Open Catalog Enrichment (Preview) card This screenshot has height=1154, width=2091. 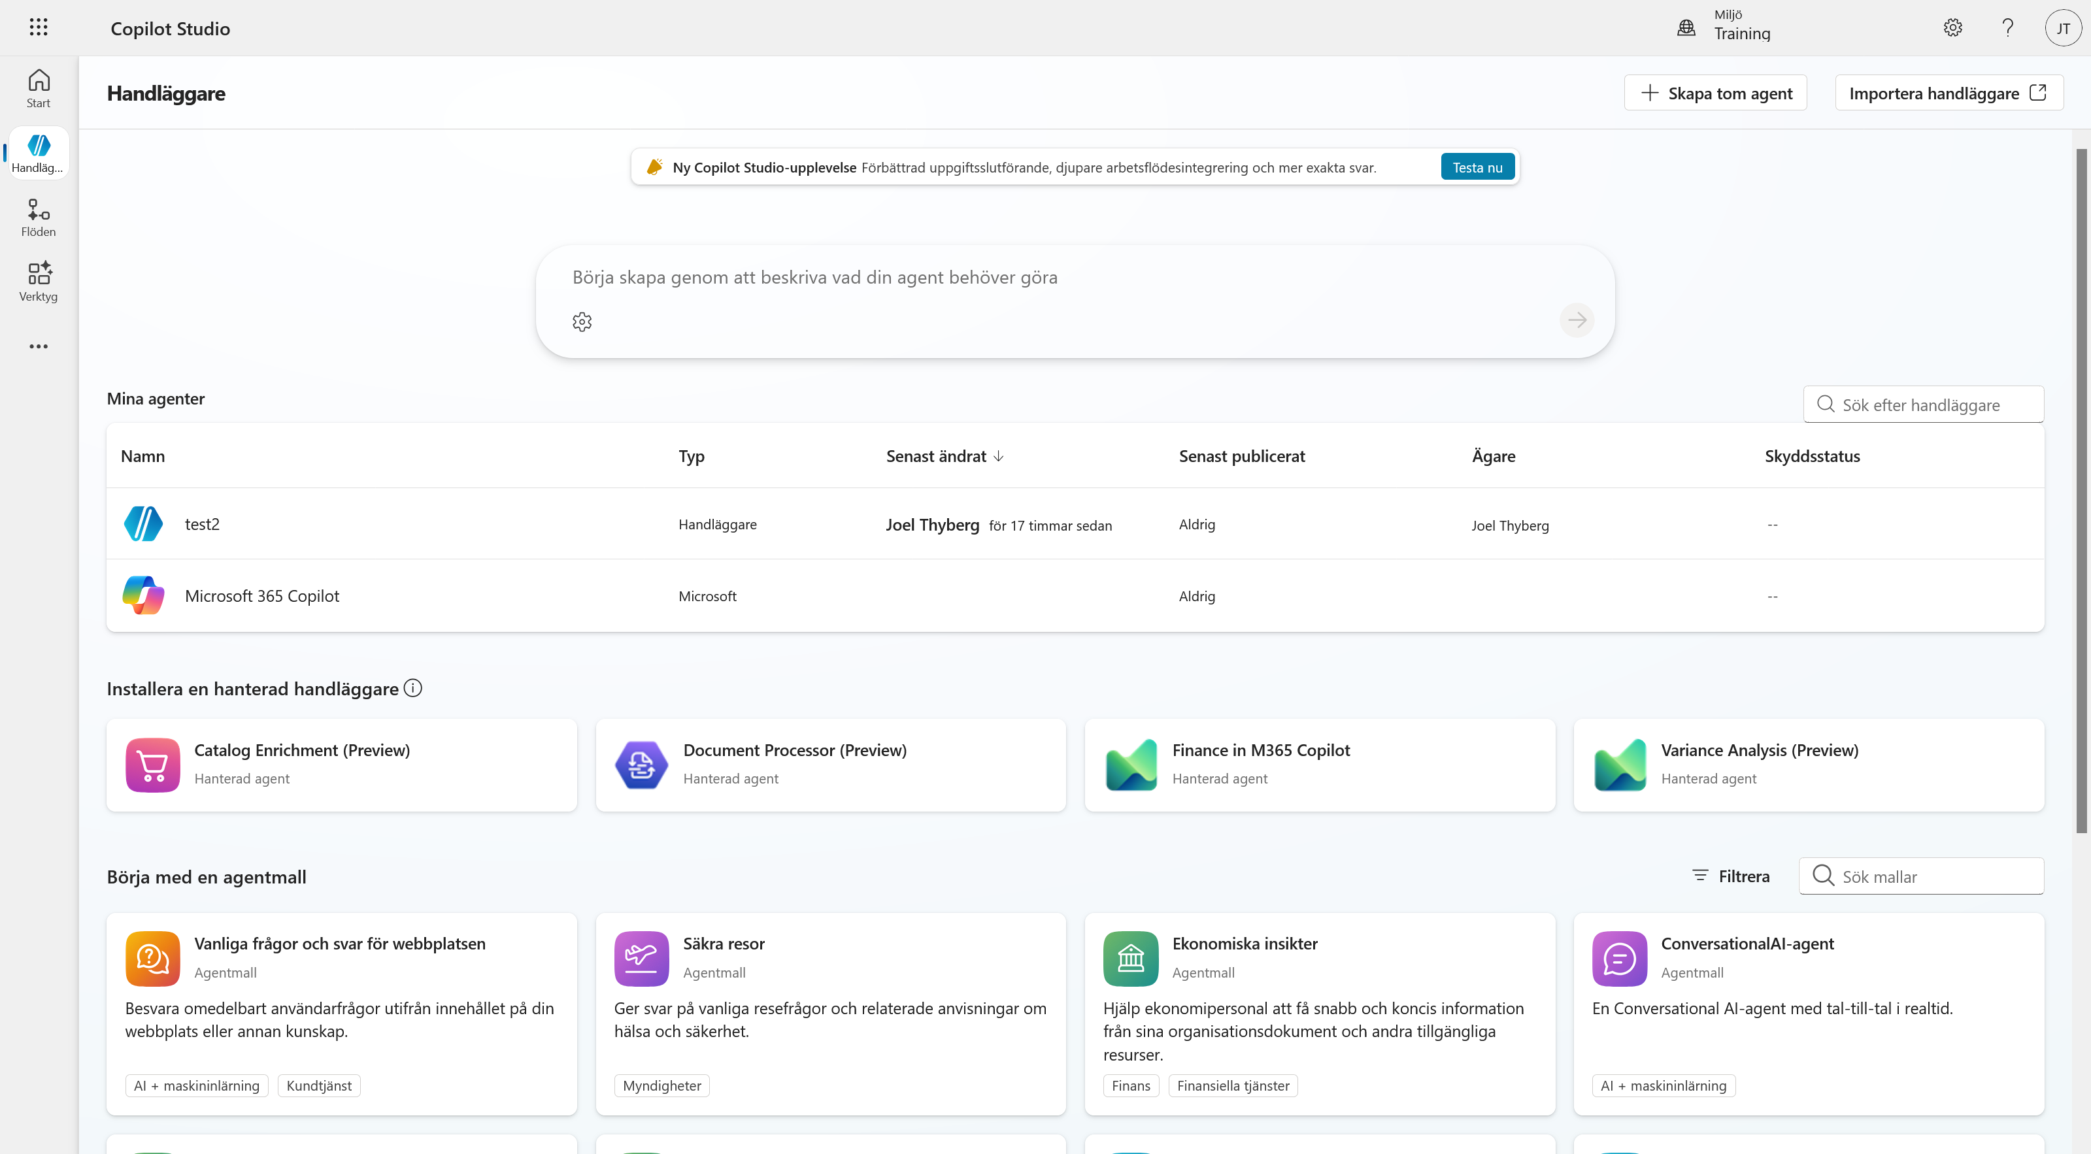coord(342,765)
